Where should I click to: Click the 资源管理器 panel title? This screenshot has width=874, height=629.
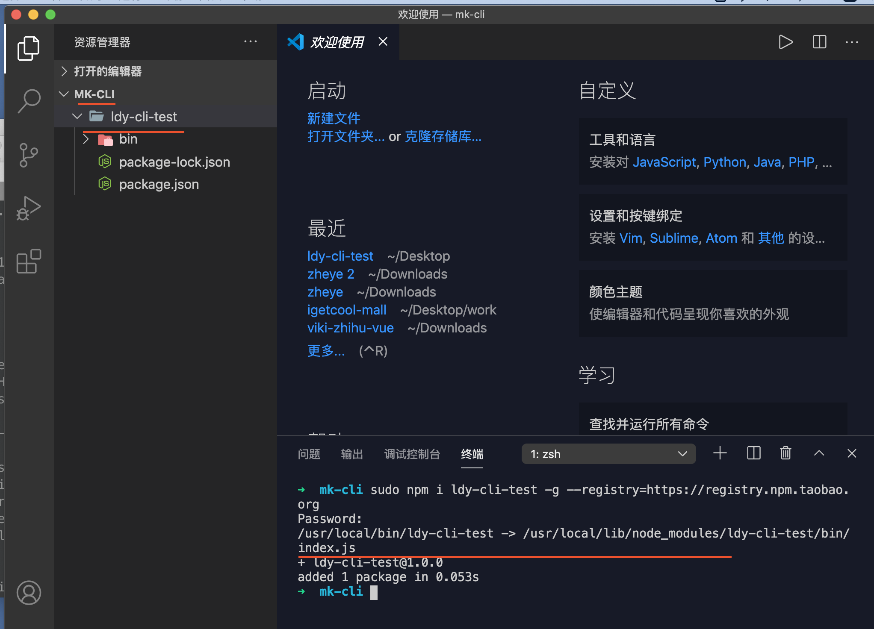102,42
